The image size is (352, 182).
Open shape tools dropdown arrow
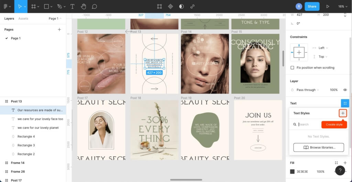[52, 7]
